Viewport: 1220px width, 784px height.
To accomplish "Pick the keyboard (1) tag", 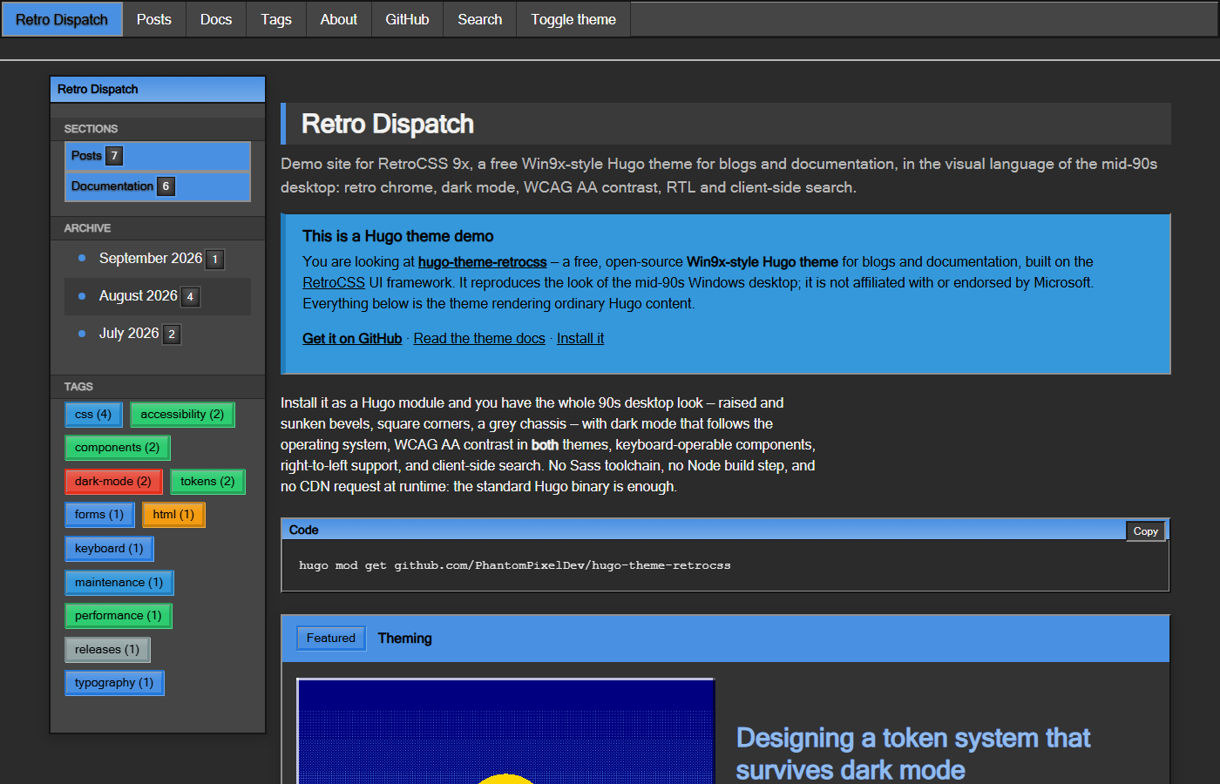I will (x=109, y=549).
